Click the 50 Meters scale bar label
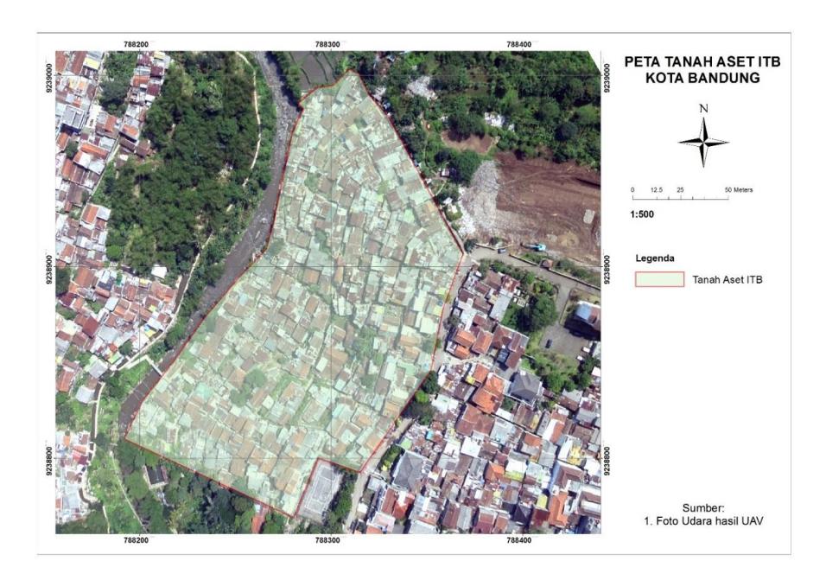Image resolution: width=826 pixels, height=580 pixels. (739, 189)
